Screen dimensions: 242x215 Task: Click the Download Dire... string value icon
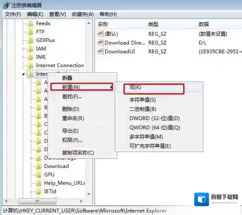pos(100,42)
